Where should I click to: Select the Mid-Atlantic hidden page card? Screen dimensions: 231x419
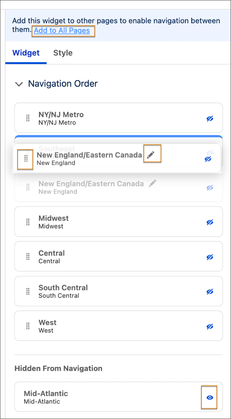click(x=119, y=397)
